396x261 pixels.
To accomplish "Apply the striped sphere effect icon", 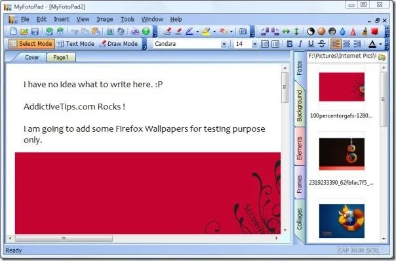I will (332, 31).
